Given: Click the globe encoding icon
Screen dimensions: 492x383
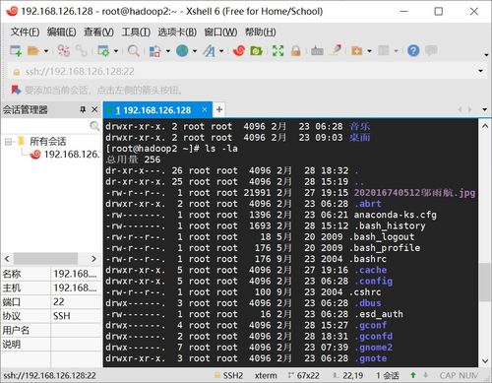Looking at the screenshot, I should pyautogui.click(x=182, y=51).
